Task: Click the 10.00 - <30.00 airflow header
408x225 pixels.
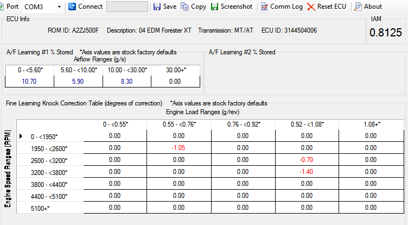Action: pos(127,70)
